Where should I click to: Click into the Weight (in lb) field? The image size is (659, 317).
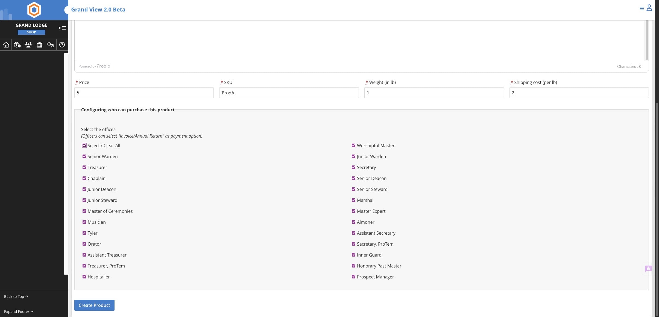[x=434, y=93]
